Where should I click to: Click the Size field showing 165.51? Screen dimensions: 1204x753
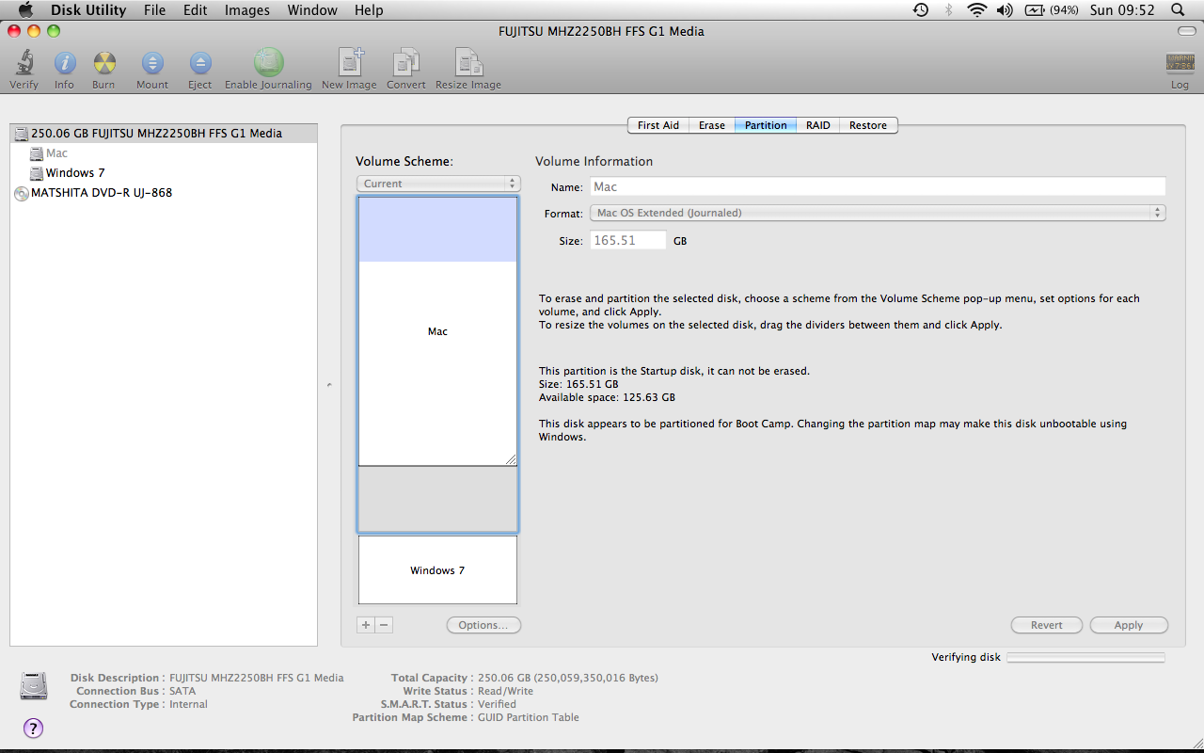(x=628, y=241)
